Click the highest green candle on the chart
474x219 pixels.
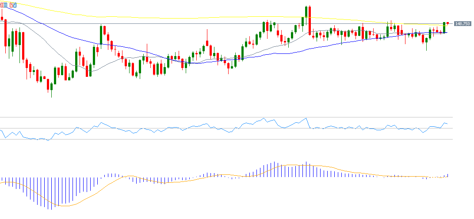[x=306, y=12]
